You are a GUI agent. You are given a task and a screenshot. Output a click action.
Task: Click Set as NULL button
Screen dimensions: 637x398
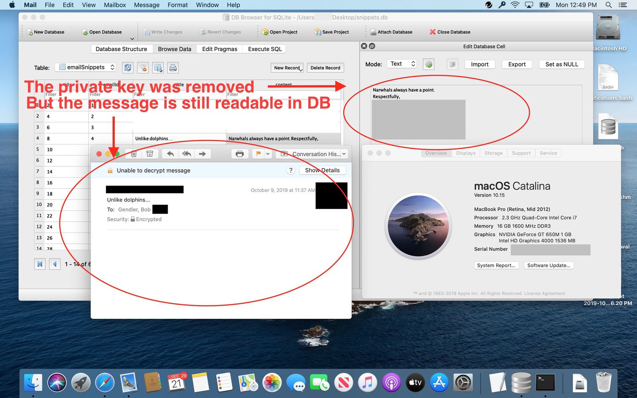click(x=562, y=64)
